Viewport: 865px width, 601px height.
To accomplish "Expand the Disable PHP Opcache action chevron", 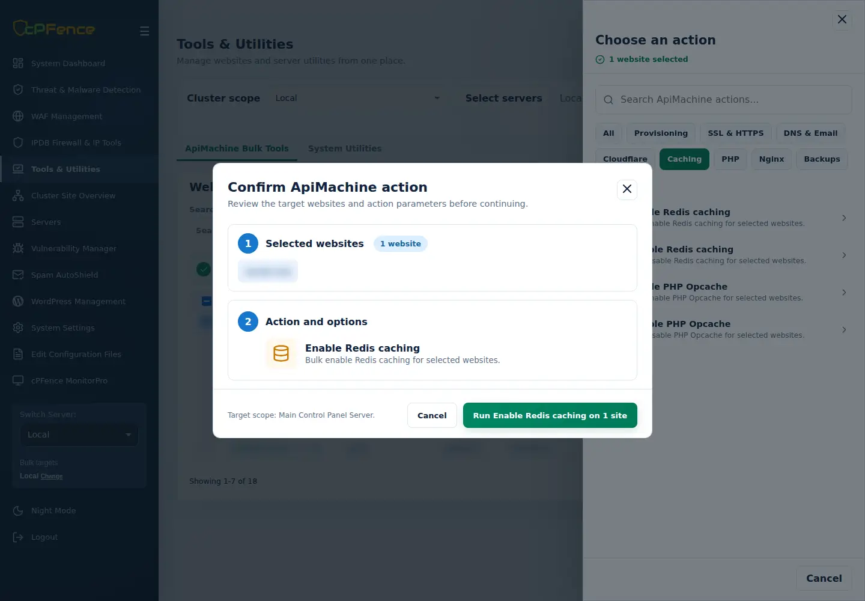I will (844, 329).
